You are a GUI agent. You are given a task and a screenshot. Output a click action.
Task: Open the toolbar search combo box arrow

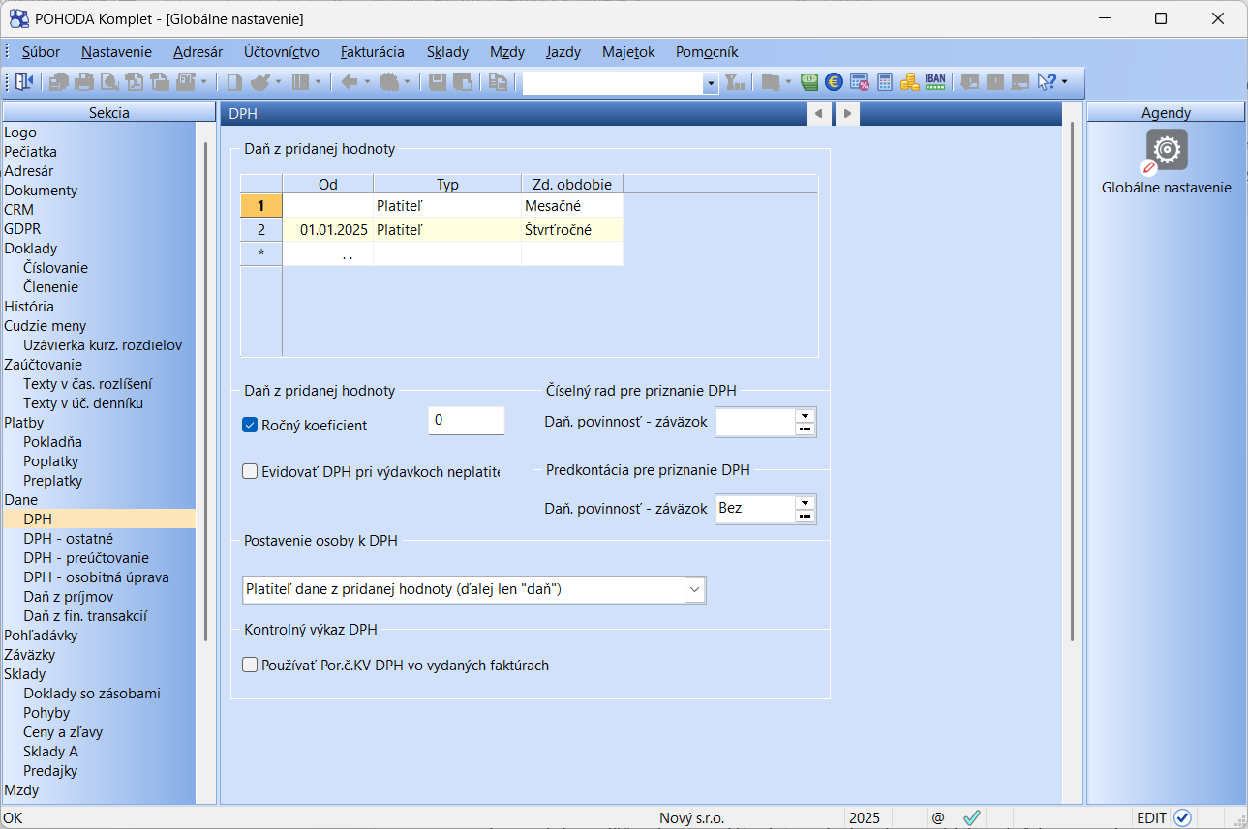click(x=712, y=84)
